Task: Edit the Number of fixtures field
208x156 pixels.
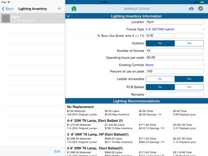Action: [x=175, y=51]
